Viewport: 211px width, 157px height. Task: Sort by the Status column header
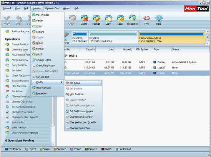pos(190,49)
